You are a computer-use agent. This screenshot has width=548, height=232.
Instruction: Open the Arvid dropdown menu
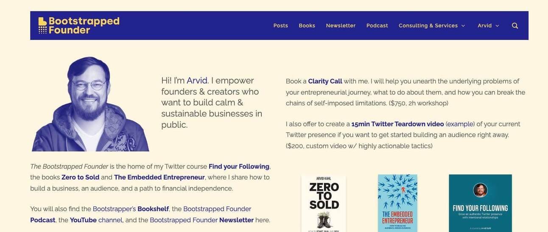click(x=488, y=26)
